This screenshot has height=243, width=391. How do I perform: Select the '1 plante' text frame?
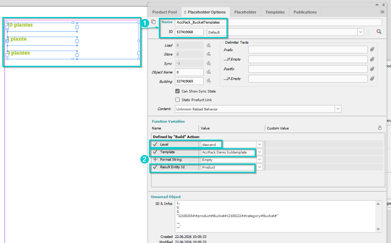[42, 41]
